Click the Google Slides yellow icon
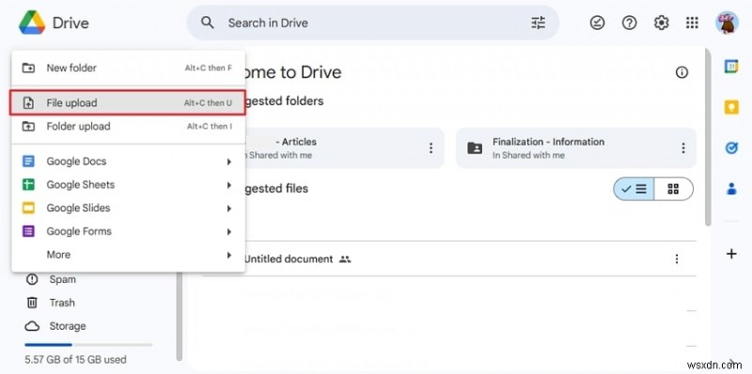 [29, 208]
